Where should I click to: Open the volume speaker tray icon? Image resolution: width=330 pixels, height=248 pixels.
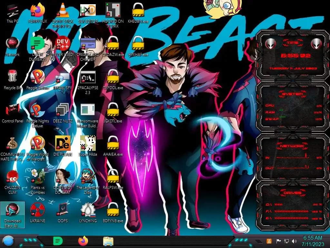click(x=294, y=241)
